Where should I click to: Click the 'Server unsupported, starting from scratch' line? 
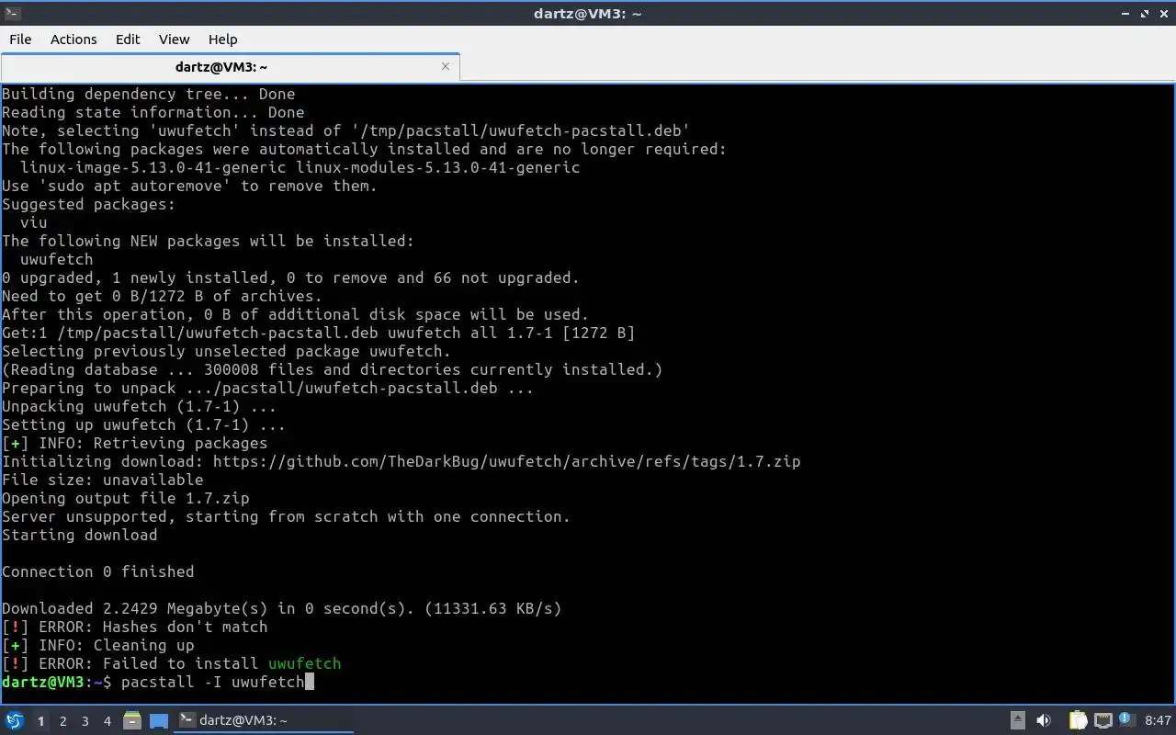(x=287, y=516)
